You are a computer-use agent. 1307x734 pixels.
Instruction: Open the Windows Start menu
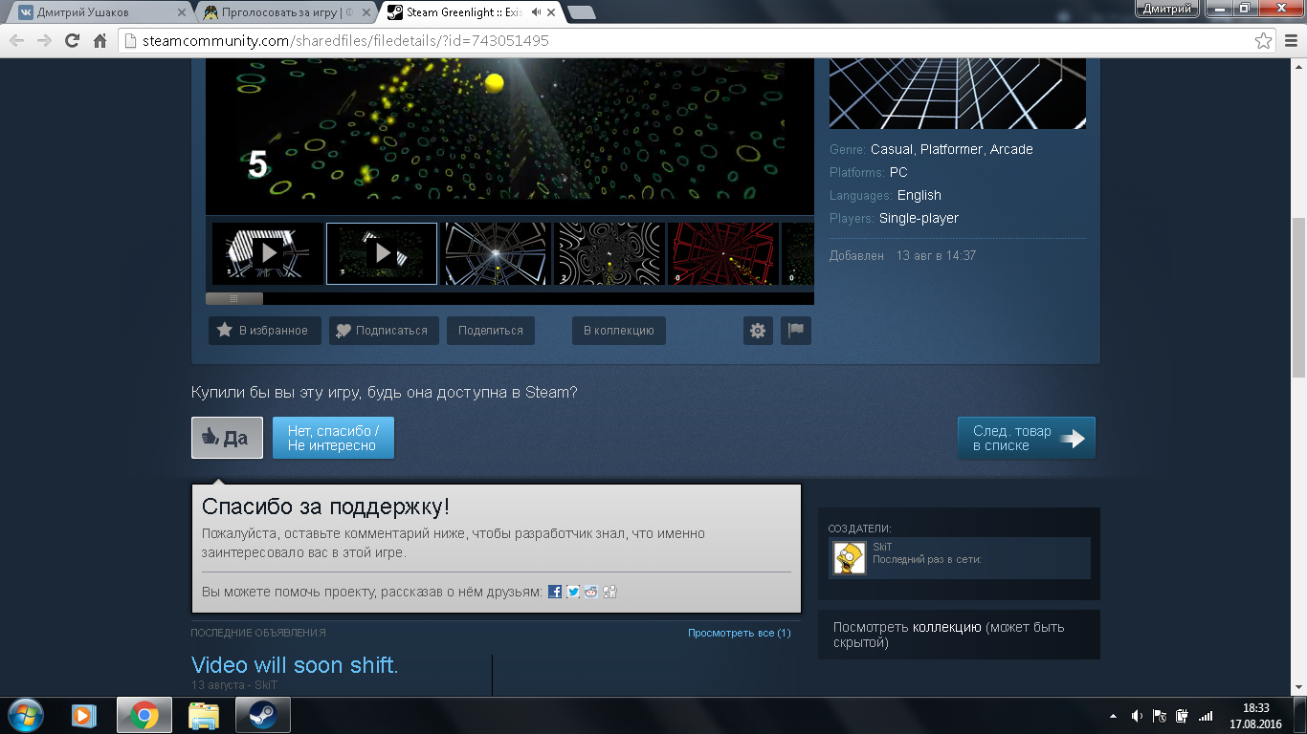(x=25, y=715)
